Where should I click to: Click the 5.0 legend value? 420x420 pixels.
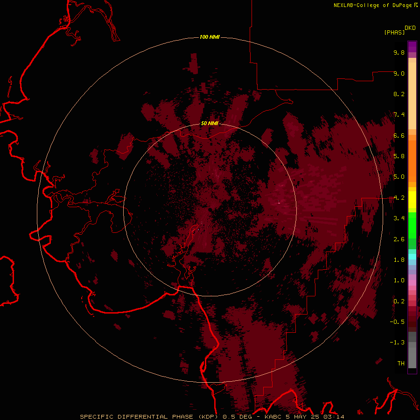pyautogui.click(x=399, y=177)
